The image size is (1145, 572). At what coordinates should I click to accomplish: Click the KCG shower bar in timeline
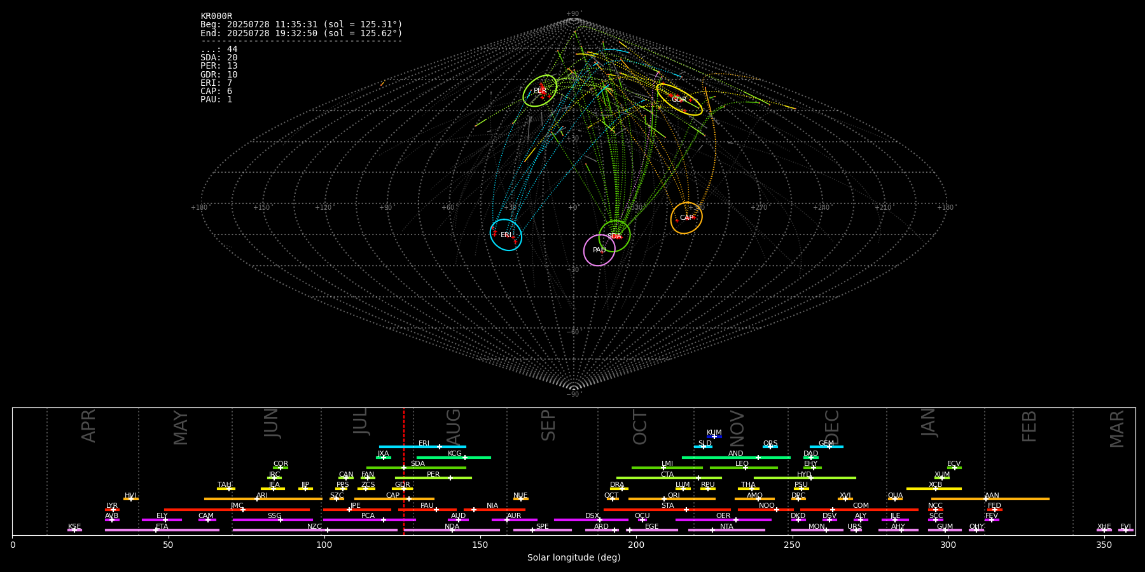pos(454,457)
